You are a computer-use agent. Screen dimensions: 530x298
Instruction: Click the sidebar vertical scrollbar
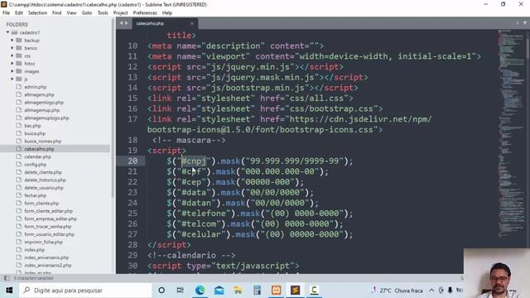(x=113, y=108)
